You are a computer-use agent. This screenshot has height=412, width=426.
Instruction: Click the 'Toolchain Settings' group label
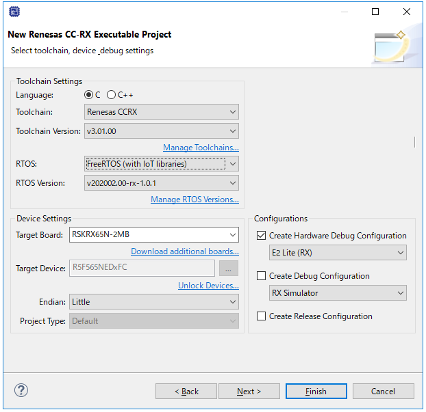(49, 81)
